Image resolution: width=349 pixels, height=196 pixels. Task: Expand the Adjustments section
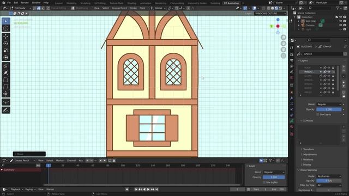pyautogui.click(x=310, y=155)
